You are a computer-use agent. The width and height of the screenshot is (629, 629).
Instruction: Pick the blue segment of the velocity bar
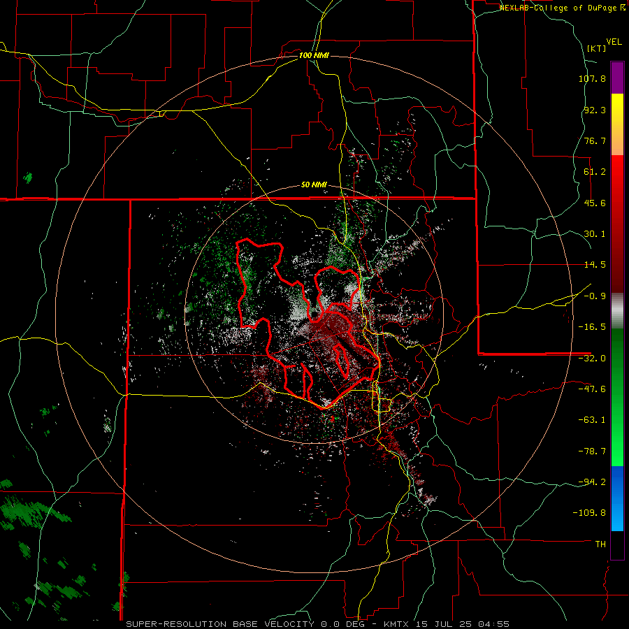(x=617, y=498)
